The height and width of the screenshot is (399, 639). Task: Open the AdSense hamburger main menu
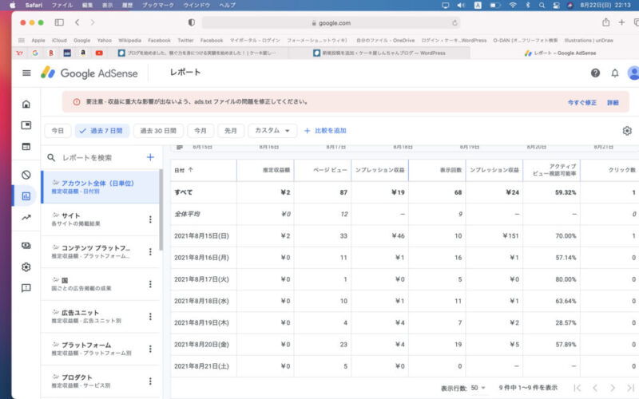[x=26, y=73]
